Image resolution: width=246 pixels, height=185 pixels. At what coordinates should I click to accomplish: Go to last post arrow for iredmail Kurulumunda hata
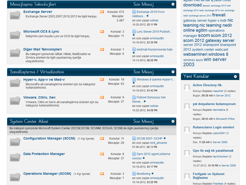134,53
